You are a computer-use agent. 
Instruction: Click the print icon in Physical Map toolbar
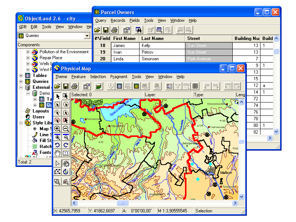(x=74, y=86)
